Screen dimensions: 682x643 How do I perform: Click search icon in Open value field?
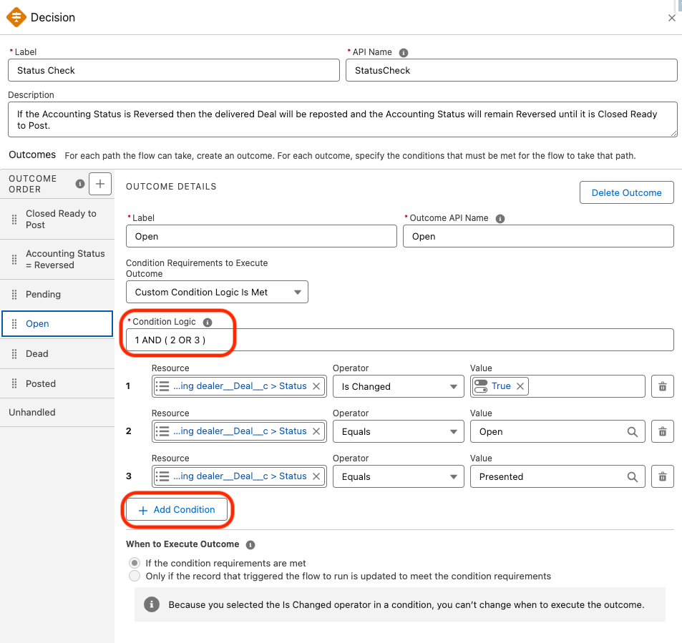pos(633,432)
